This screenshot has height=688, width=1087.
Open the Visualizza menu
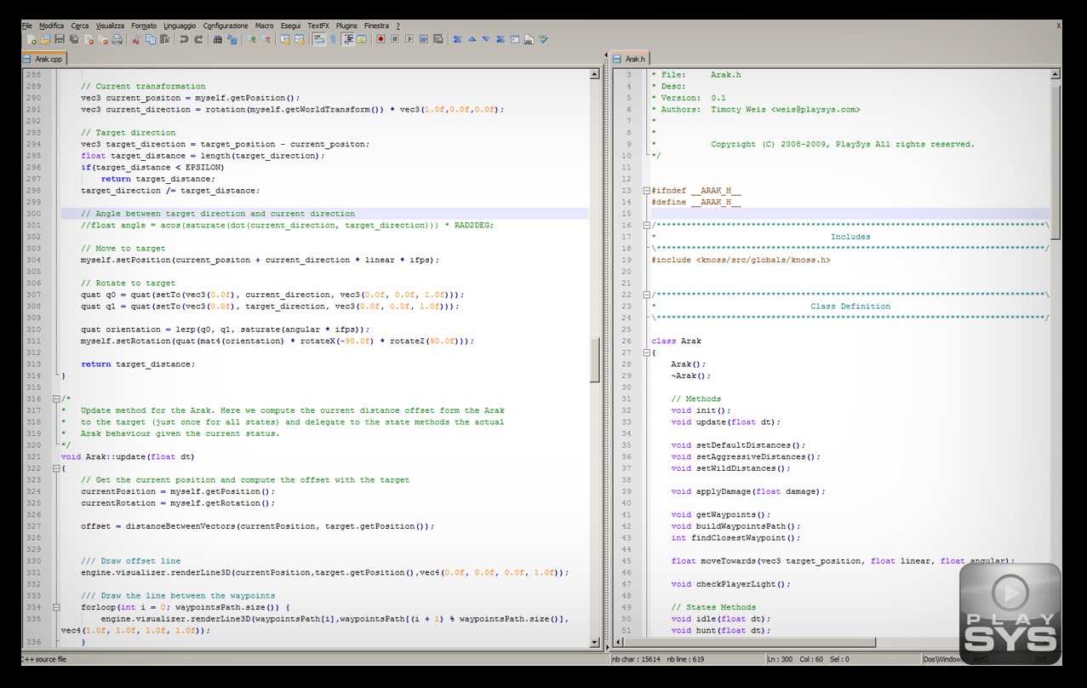click(x=110, y=26)
